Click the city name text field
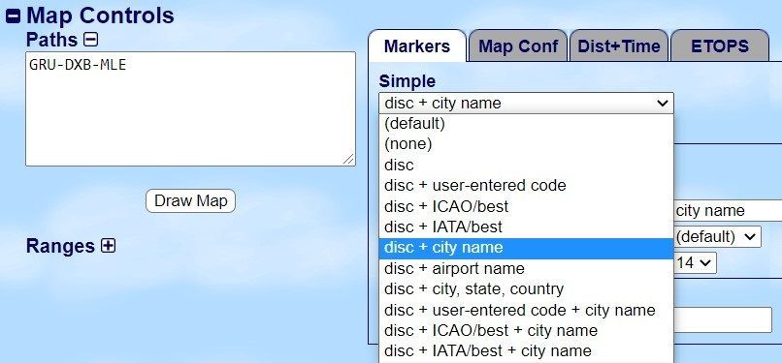782x363 pixels. point(728,211)
